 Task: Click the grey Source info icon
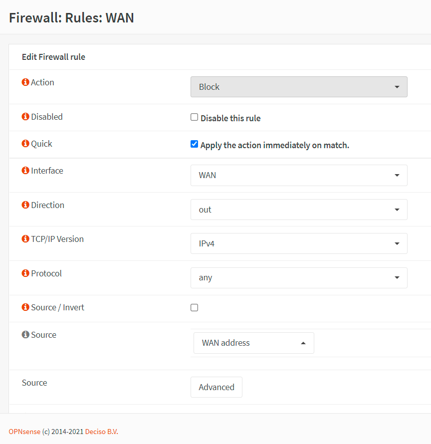click(25, 335)
